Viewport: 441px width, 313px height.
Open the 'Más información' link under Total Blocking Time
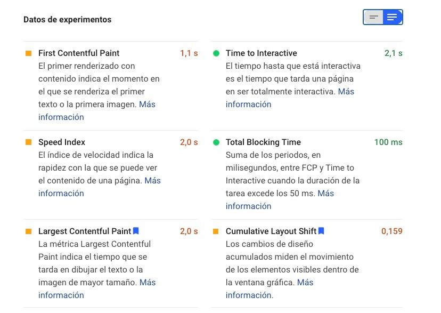(248, 206)
